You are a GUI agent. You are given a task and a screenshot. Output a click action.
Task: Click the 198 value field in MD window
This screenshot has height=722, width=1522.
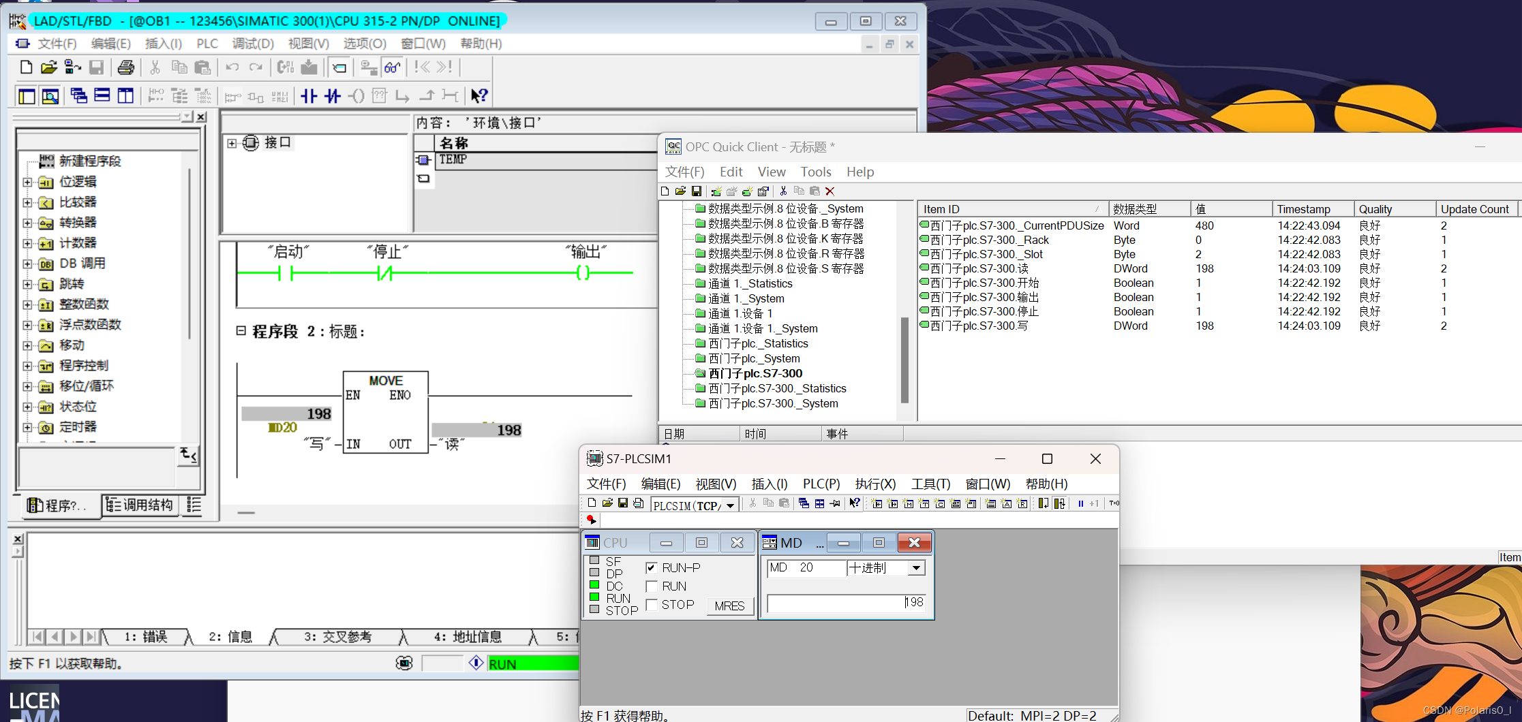[x=846, y=603]
